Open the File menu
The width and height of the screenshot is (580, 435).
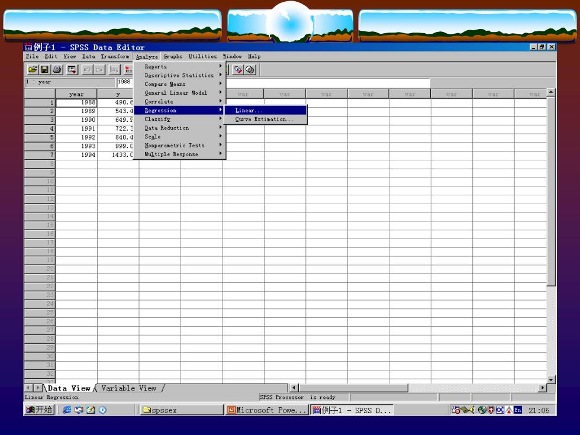point(32,57)
